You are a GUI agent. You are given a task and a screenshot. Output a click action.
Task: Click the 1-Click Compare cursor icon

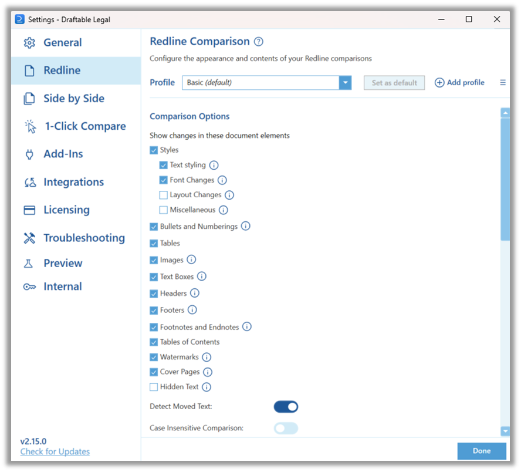31,126
